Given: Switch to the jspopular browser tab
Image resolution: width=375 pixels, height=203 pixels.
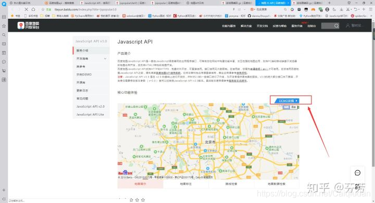Looking at the screenshot, I should pos(166,3).
